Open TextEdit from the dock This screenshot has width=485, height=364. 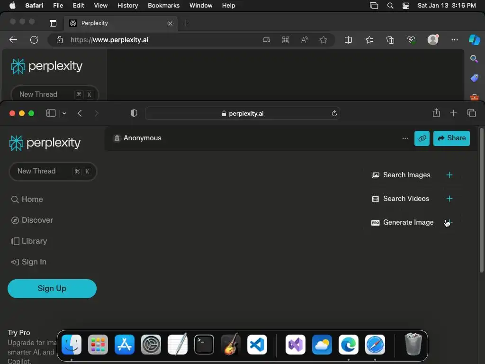[x=178, y=345]
